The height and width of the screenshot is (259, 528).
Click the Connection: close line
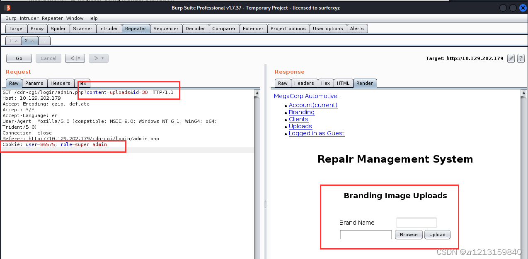(x=27, y=133)
